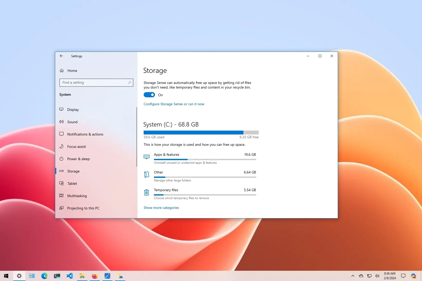The image size is (422, 281).
Task: Click the Temporary files usage bar
Action: coord(205,195)
